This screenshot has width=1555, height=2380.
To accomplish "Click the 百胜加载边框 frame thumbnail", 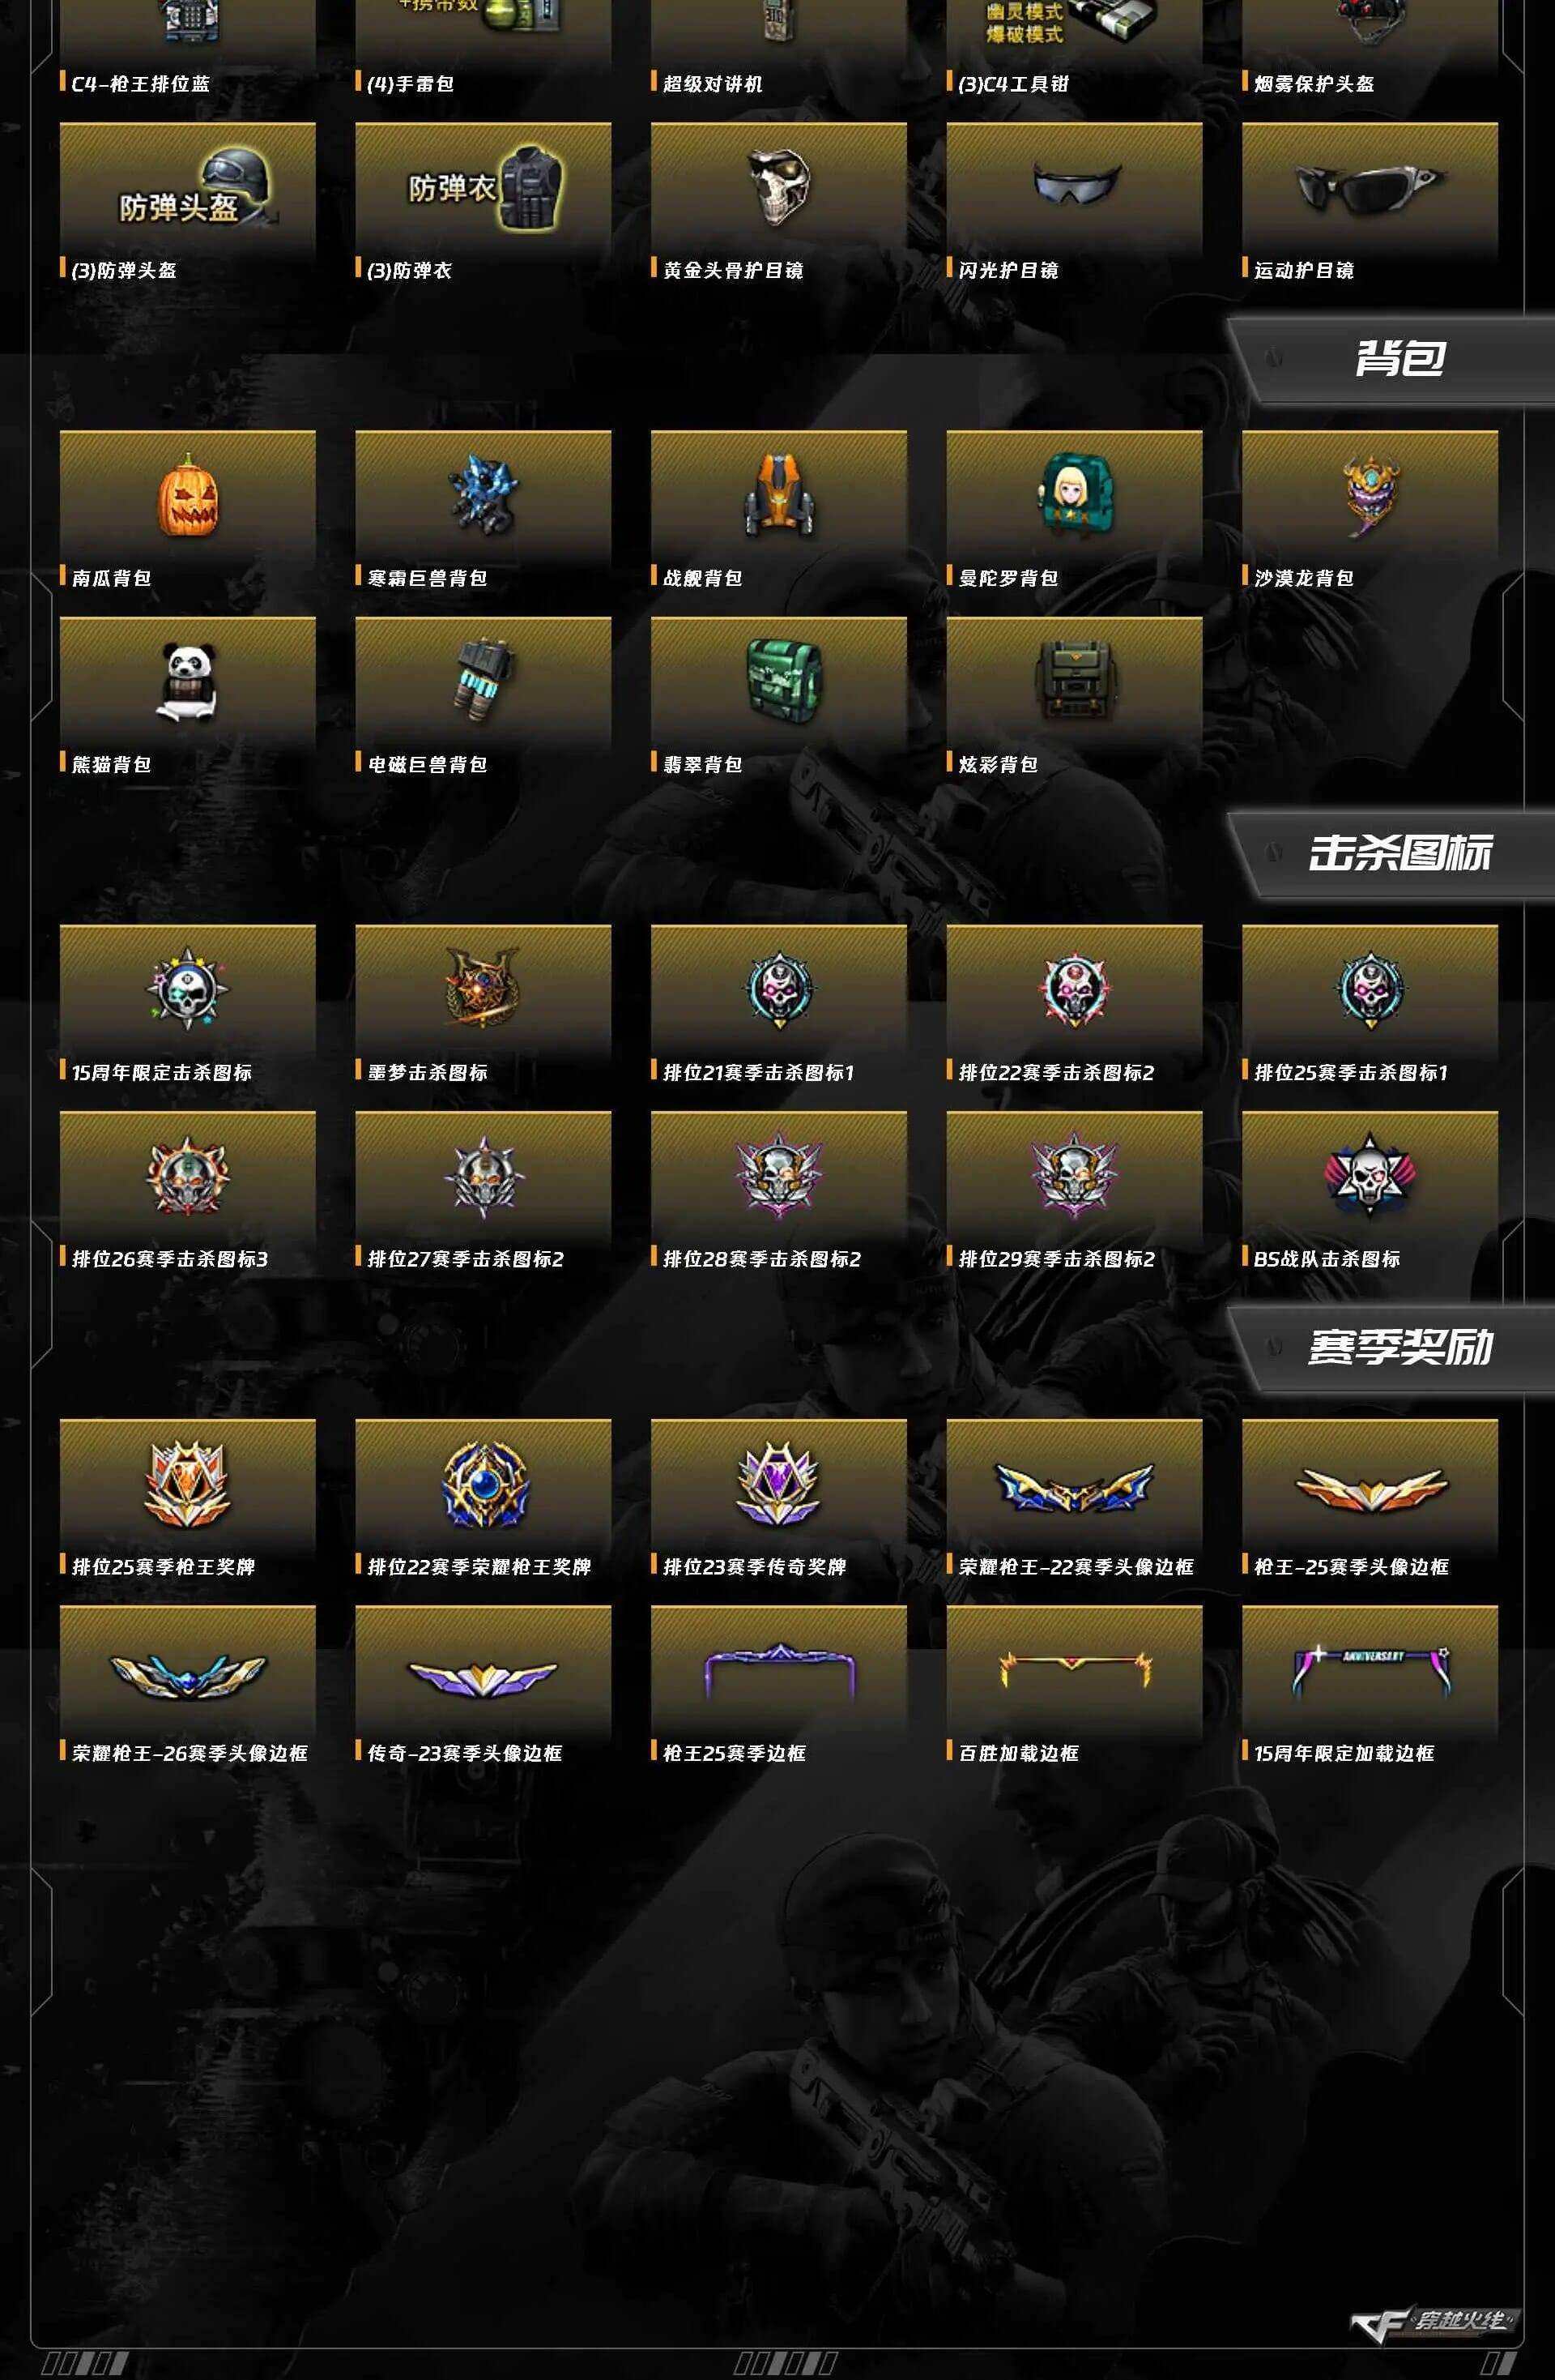I will 1074,1670.
